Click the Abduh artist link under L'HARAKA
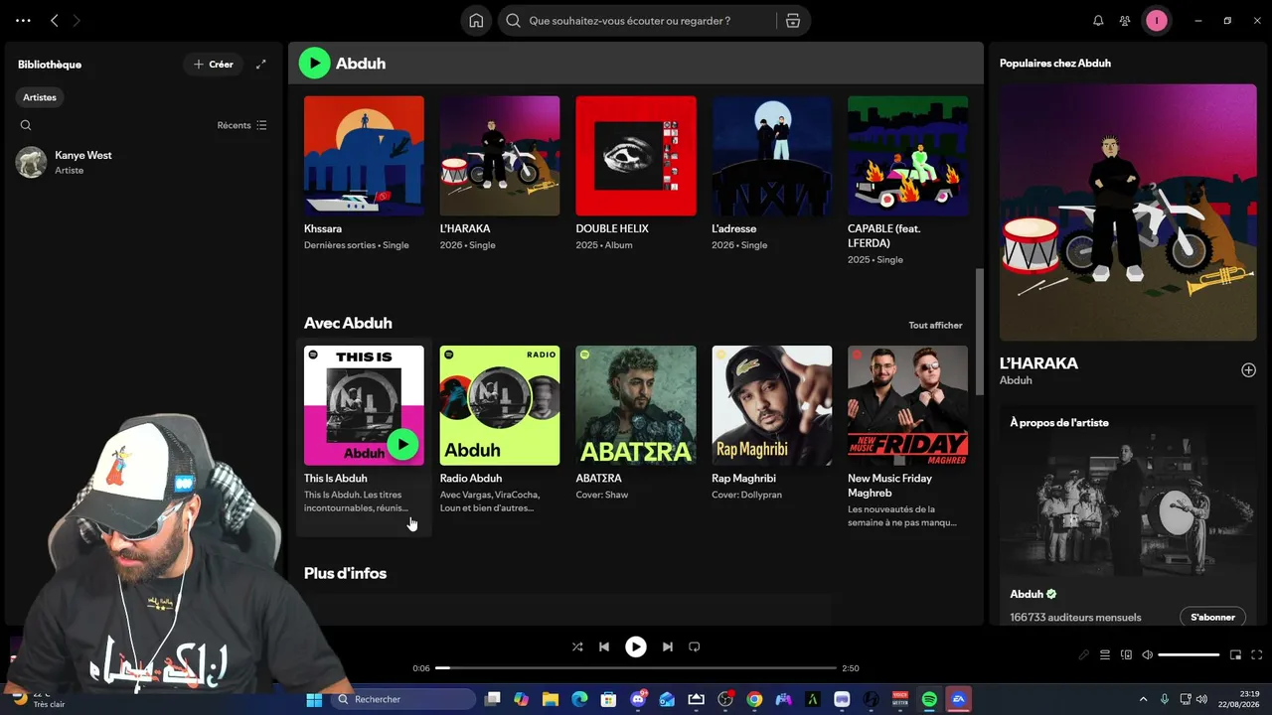 point(1016,380)
